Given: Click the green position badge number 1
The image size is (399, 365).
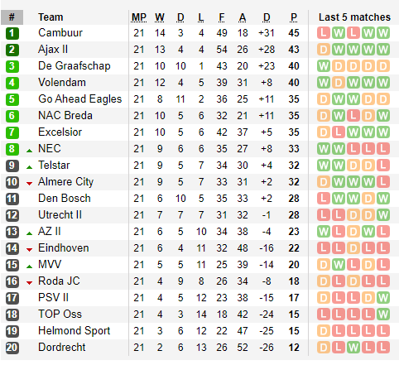Looking at the screenshot, I should [x=12, y=33].
